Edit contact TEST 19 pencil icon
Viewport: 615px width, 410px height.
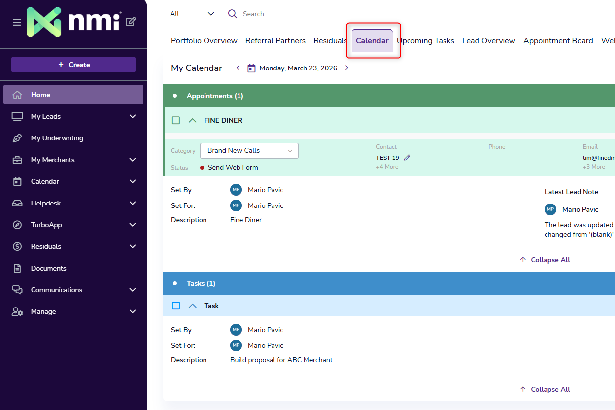tap(407, 158)
